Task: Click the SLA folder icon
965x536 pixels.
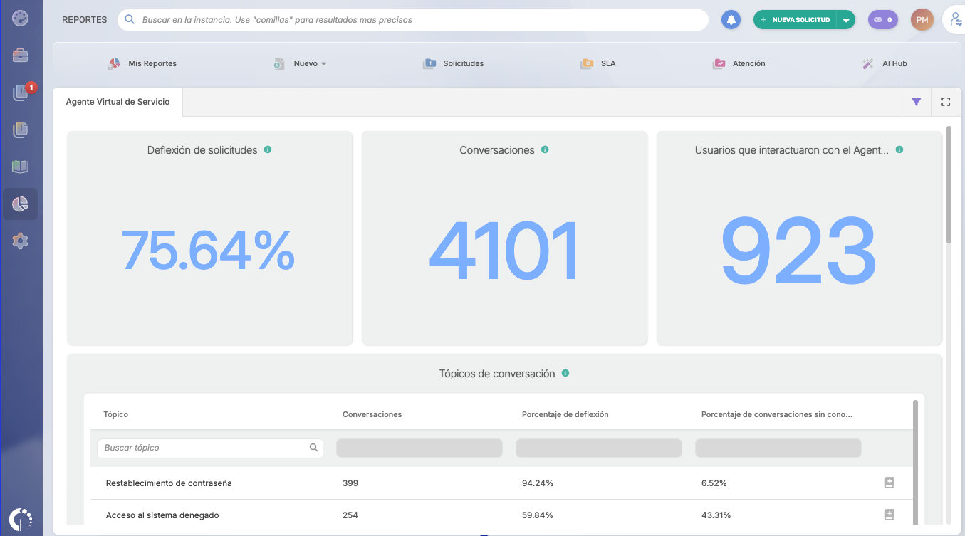Action: tap(587, 63)
